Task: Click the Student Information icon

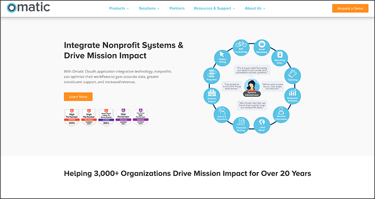Action: tap(281, 115)
